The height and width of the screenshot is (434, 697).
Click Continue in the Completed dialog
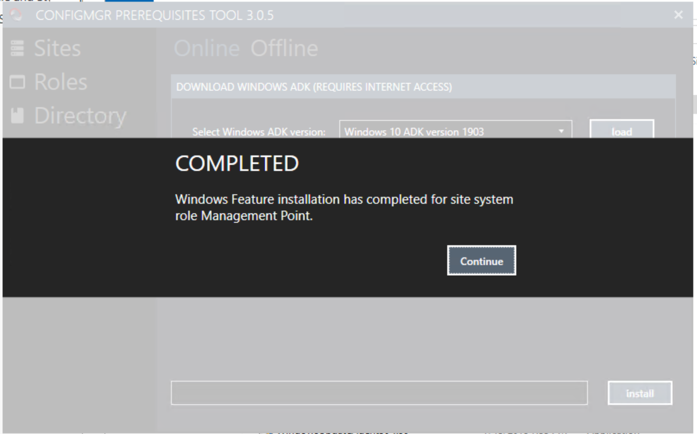(482, 261)
